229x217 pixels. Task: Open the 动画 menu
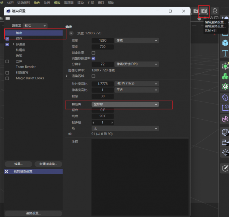[47, 3]
